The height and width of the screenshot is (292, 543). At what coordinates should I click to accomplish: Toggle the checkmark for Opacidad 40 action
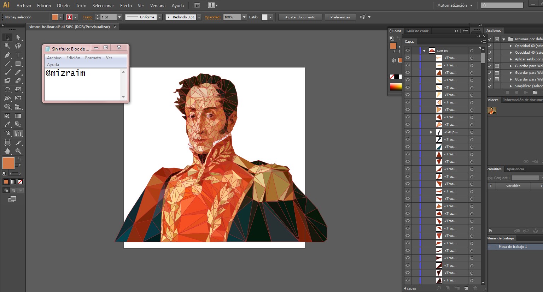(490, 53)
